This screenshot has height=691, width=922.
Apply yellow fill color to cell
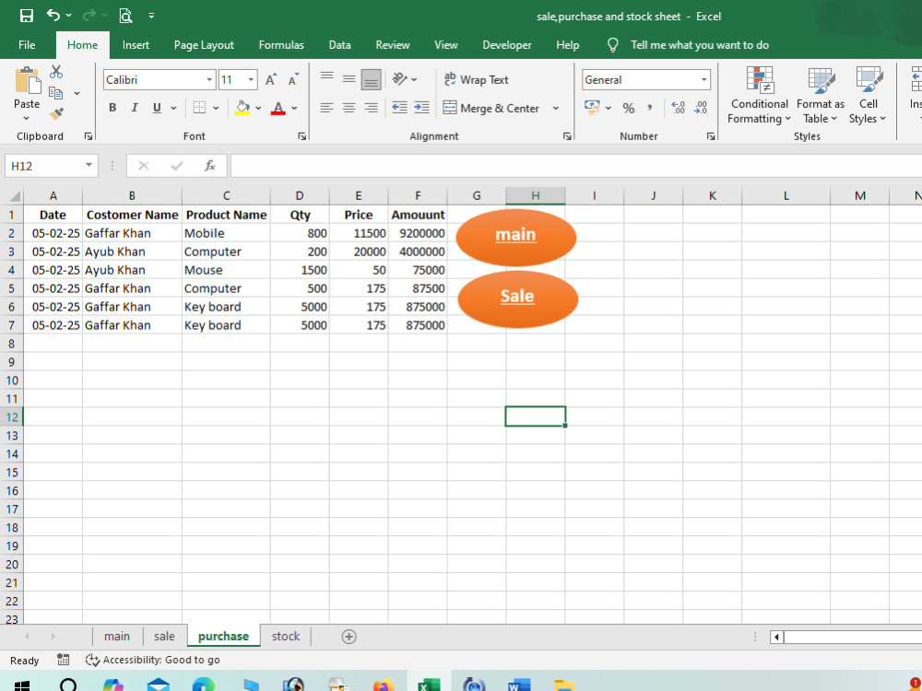click(x=242, y=108)
